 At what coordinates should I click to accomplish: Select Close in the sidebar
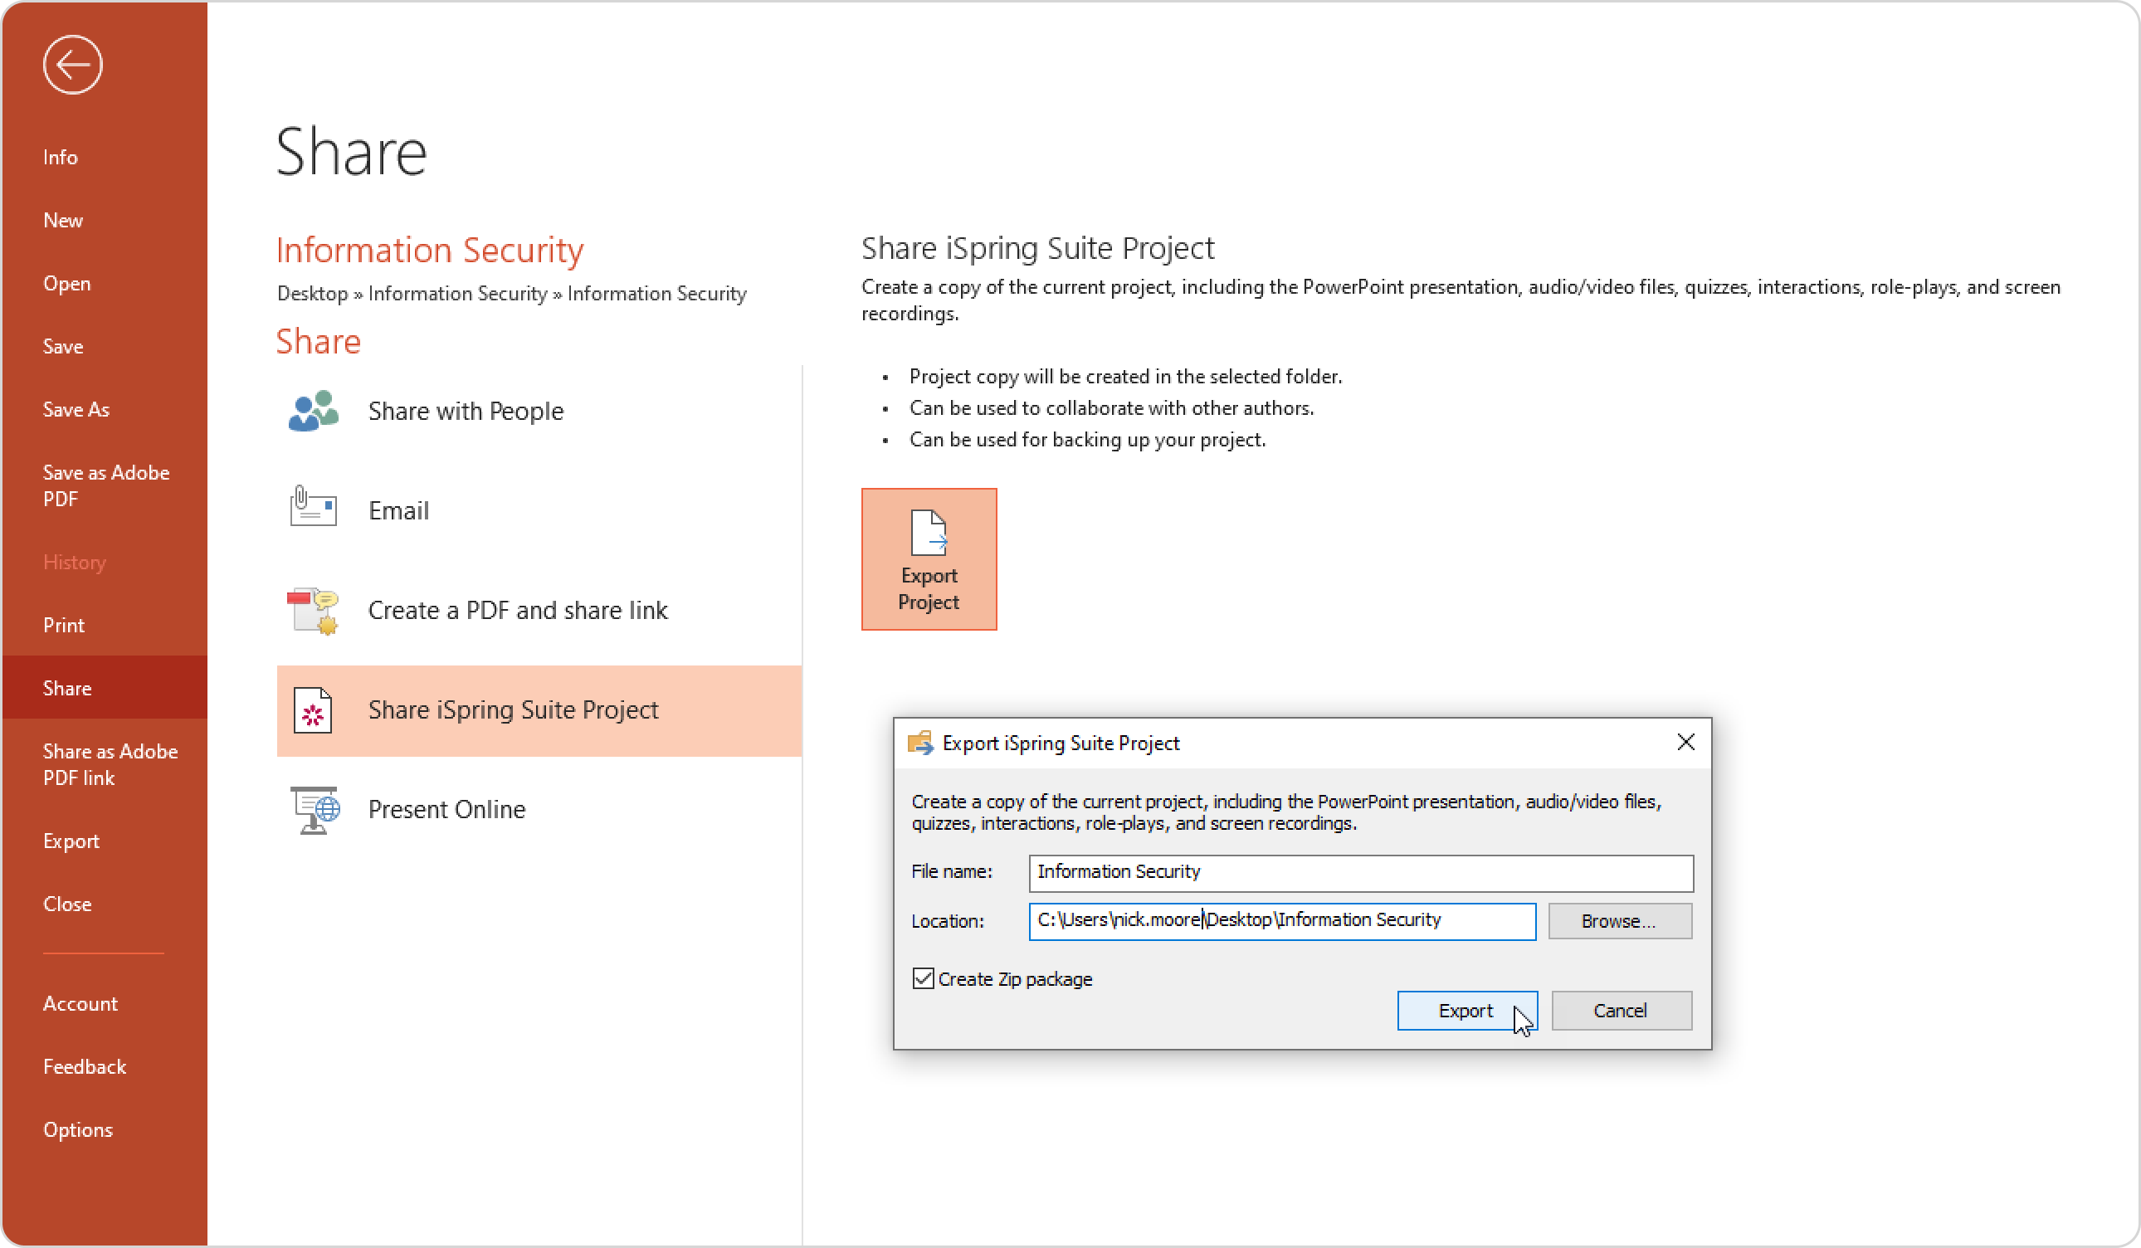point(105,904)
